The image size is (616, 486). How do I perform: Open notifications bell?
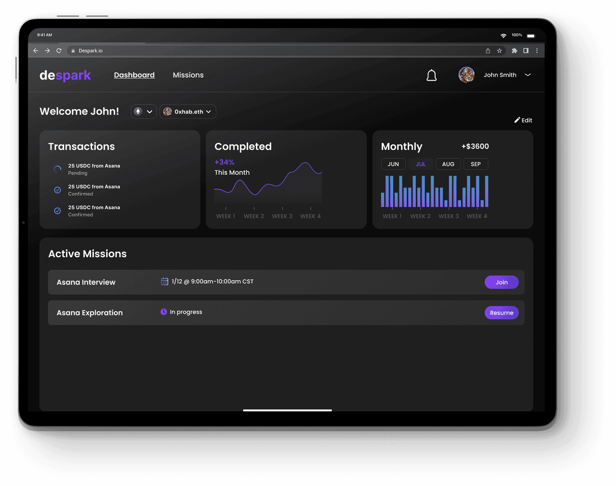[x=431, y=75]
